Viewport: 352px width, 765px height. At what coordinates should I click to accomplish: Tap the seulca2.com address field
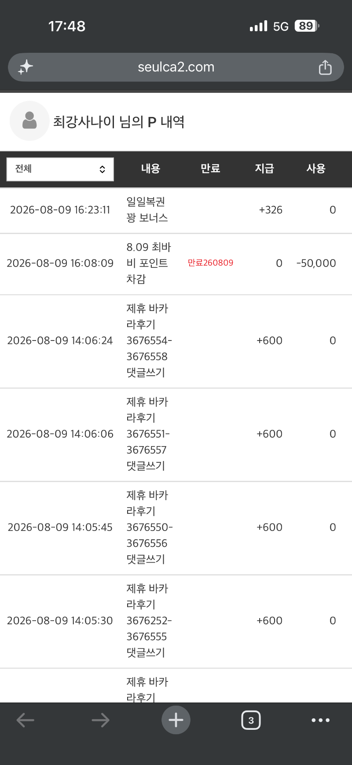point(176,67)
